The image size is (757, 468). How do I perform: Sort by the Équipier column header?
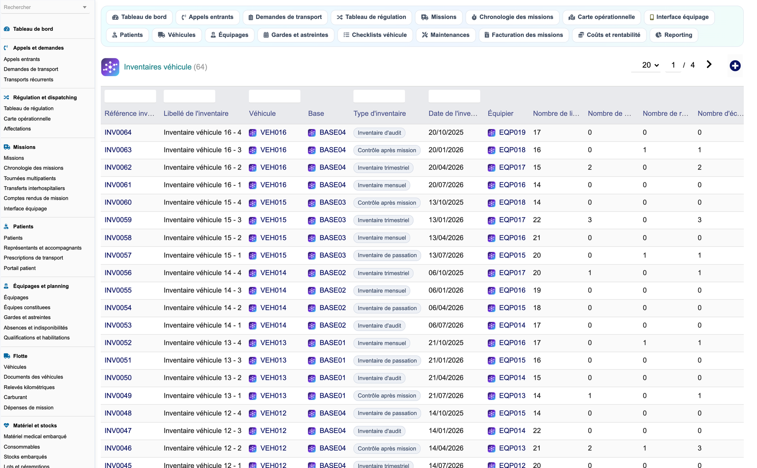coord(501,114)
